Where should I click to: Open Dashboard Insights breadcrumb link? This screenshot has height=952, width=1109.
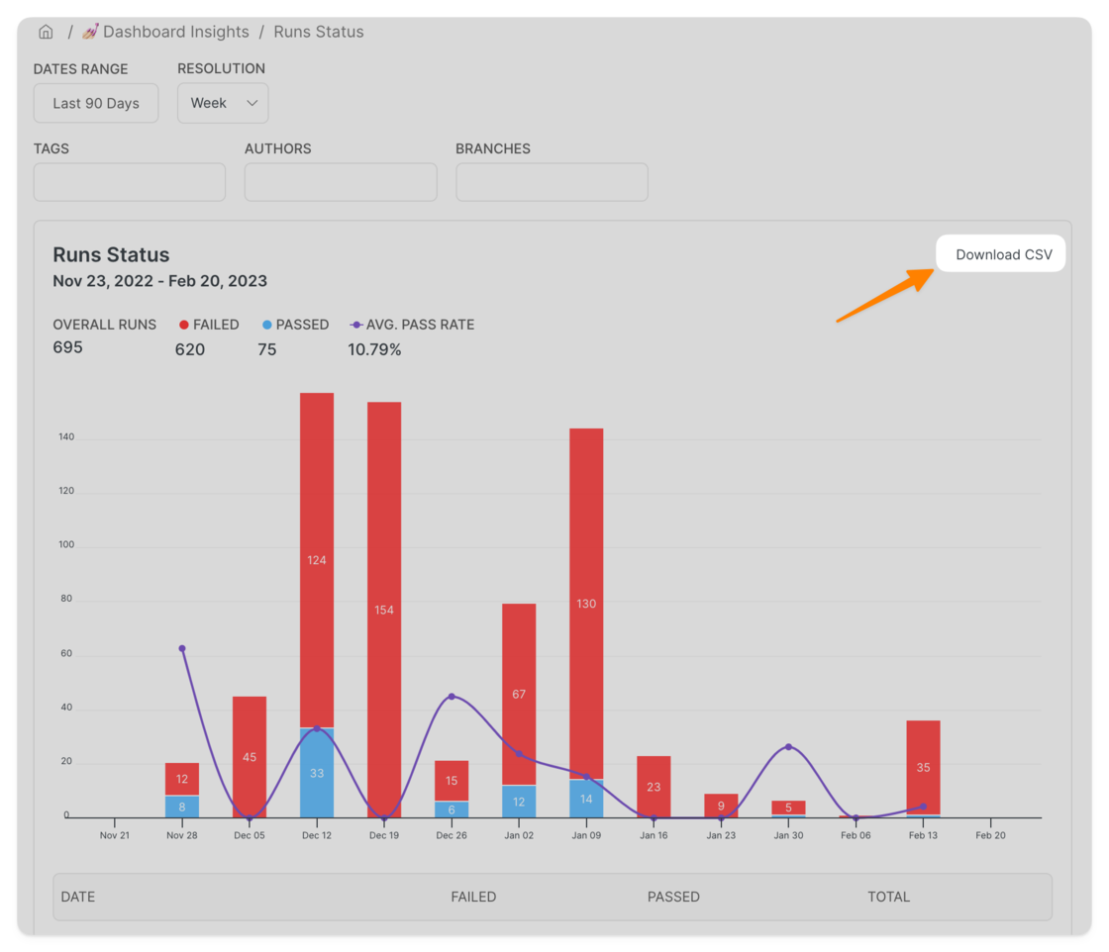pyautogui.click(x=176, y=32)
